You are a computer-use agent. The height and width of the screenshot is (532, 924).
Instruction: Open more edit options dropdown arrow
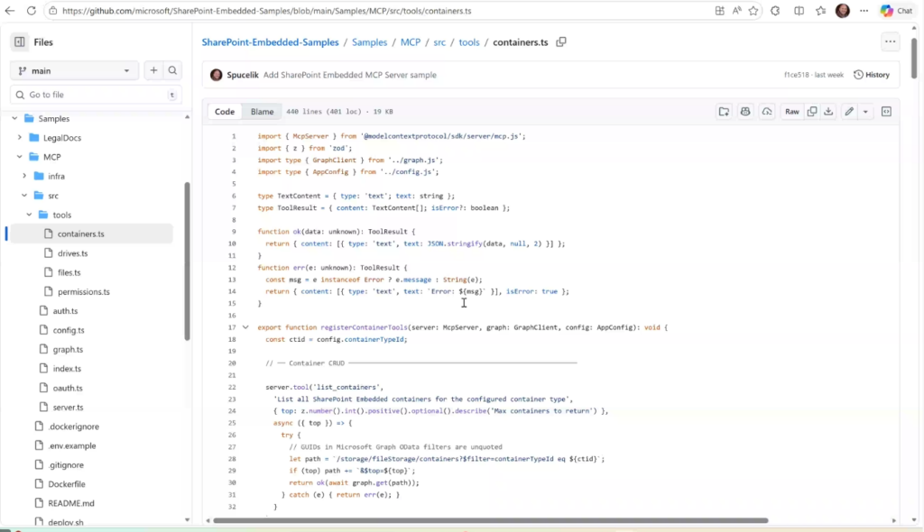coord(865,112)
